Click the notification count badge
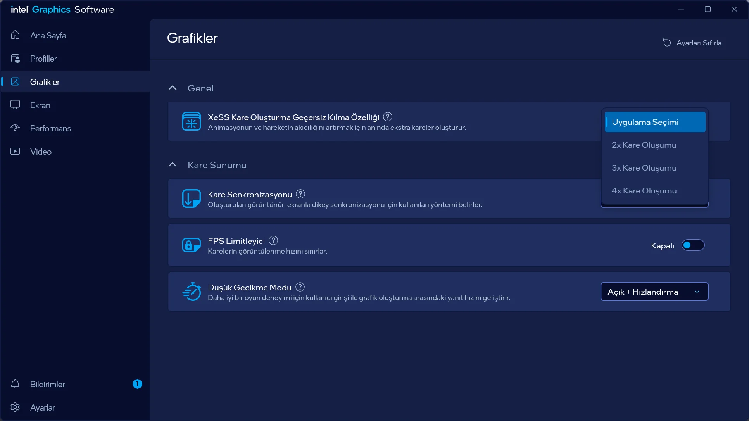This screenshot has height=421, width=749. (x=137, y=384)
